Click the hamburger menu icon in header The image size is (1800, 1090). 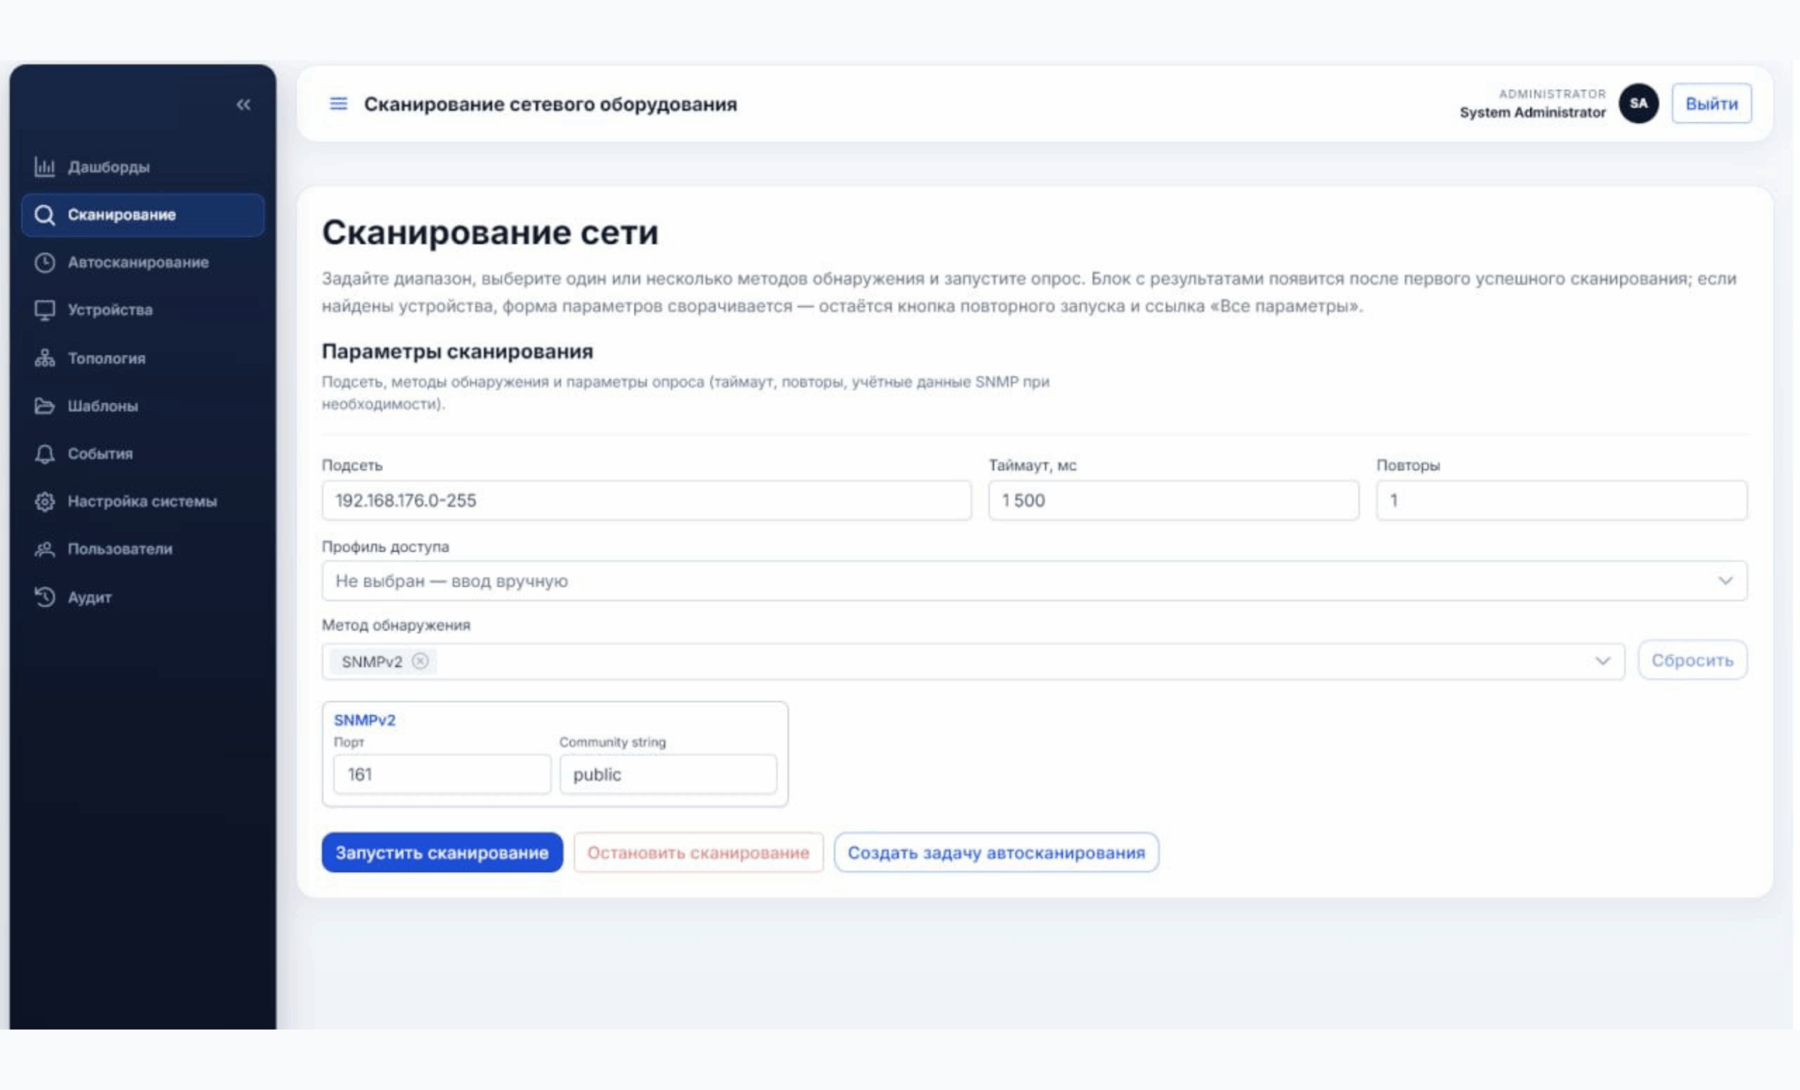(338, 104)
